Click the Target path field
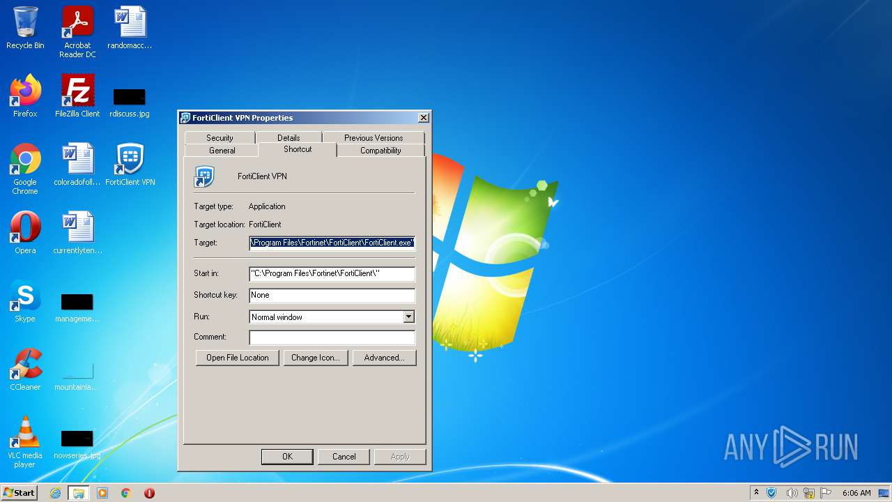892x502 pixels. tap(332, 243)
